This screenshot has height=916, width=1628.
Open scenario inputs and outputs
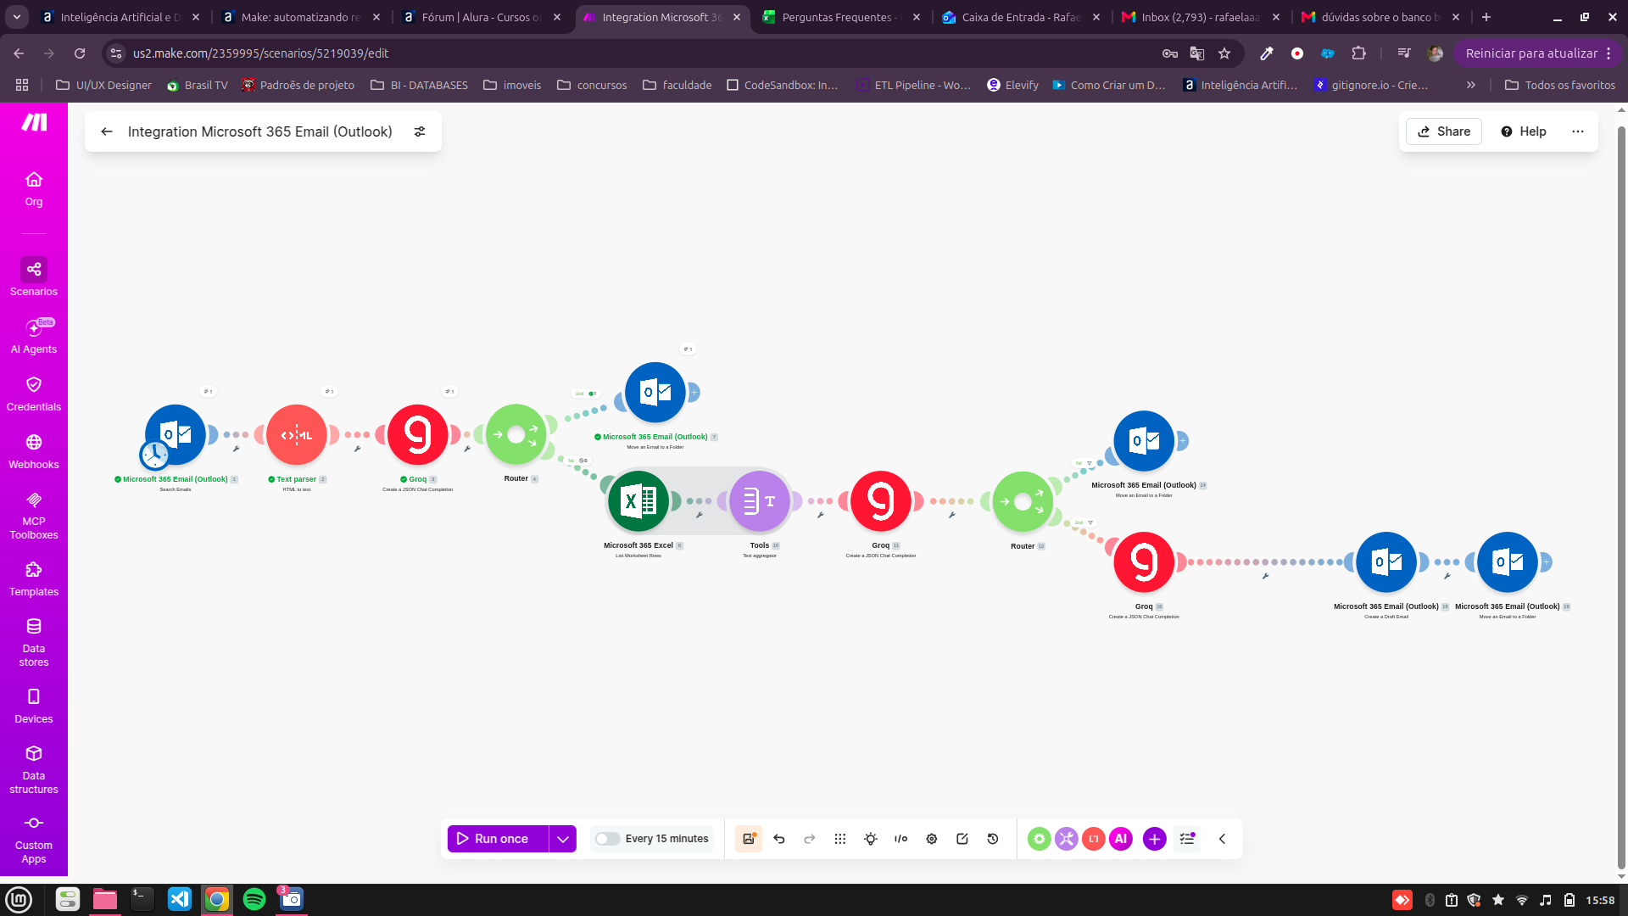[901, 839]
